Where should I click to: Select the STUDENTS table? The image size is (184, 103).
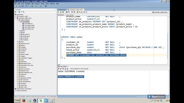tap(25, 40)
